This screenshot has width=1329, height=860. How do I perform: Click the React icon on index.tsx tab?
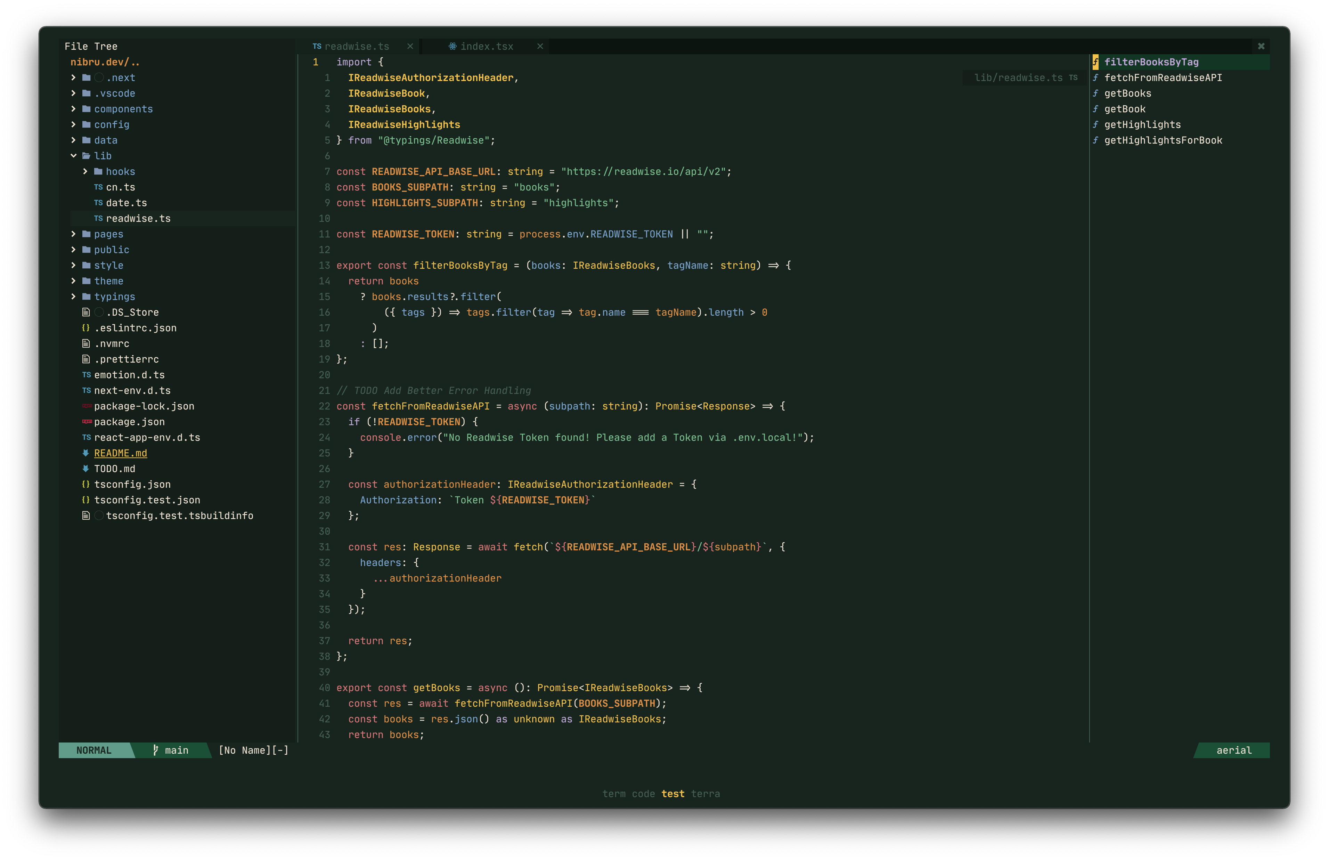click(x=453, y=46)
